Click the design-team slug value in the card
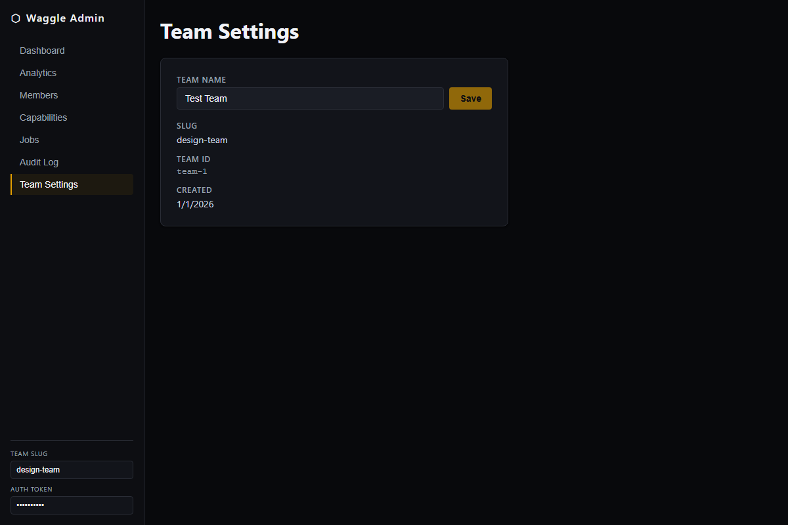This screenshot has width=788, height=525. [x=202, y=140]
